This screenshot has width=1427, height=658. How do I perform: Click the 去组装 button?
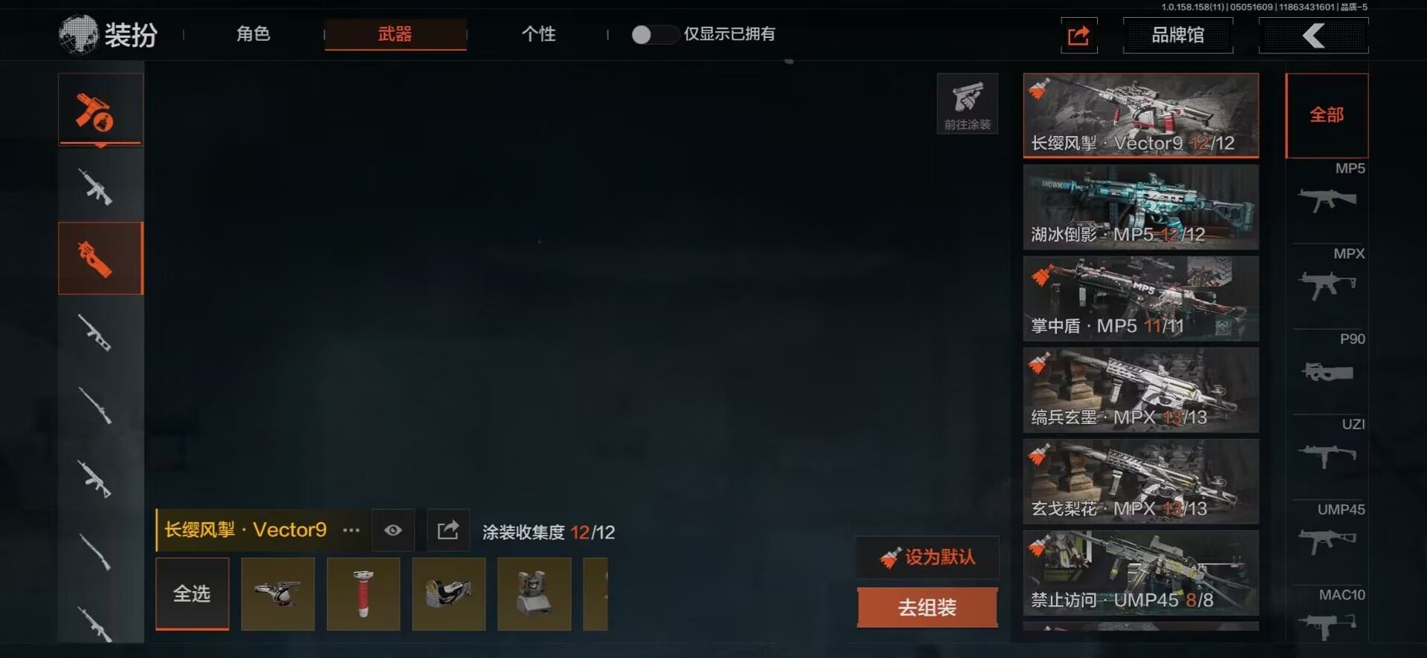tap(927, 607)
